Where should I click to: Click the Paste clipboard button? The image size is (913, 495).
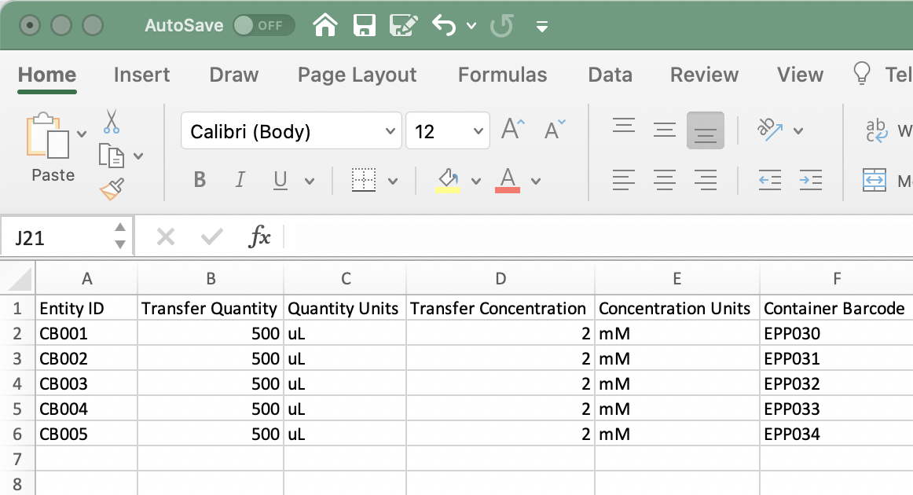48,136
